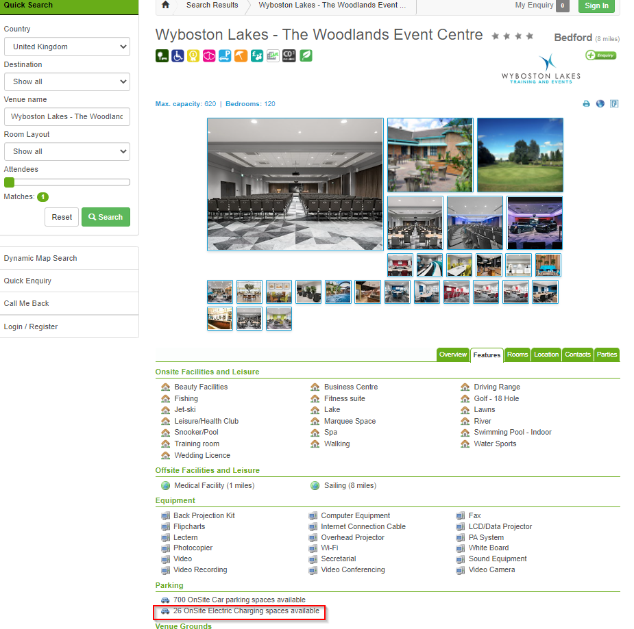Open the purple-lit car display photo

click(535, 223)
